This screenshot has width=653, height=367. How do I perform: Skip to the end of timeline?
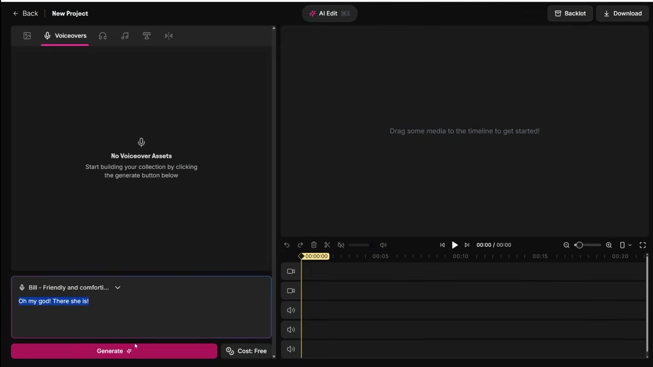(467, 245)
